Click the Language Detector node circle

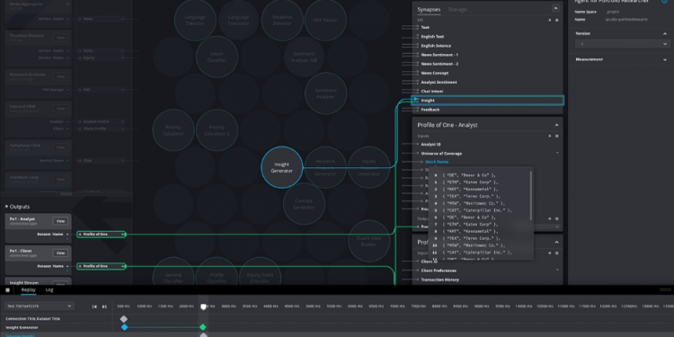[195, 20]
